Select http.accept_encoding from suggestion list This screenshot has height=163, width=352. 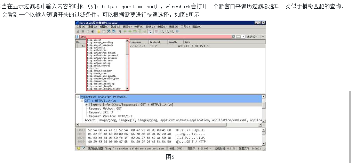pos(100,43)
